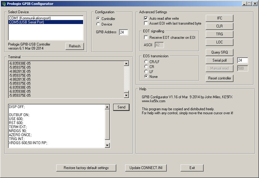
Task: Select the Device configuration mode
Action: [x=98, y=24]
